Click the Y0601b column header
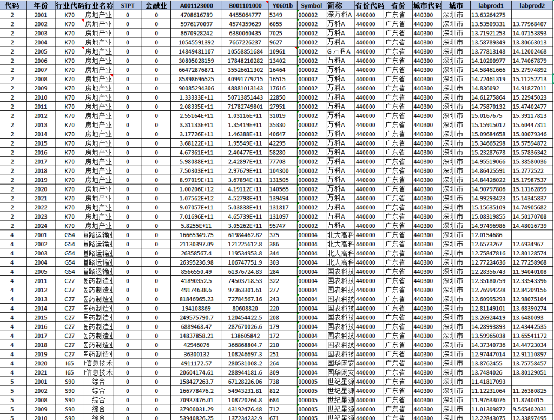The height and width of the screenshot is (420, 554). 282,5
